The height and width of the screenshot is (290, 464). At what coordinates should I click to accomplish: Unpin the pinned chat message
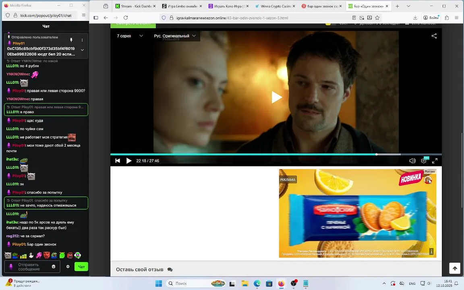[x=71, y=39]
